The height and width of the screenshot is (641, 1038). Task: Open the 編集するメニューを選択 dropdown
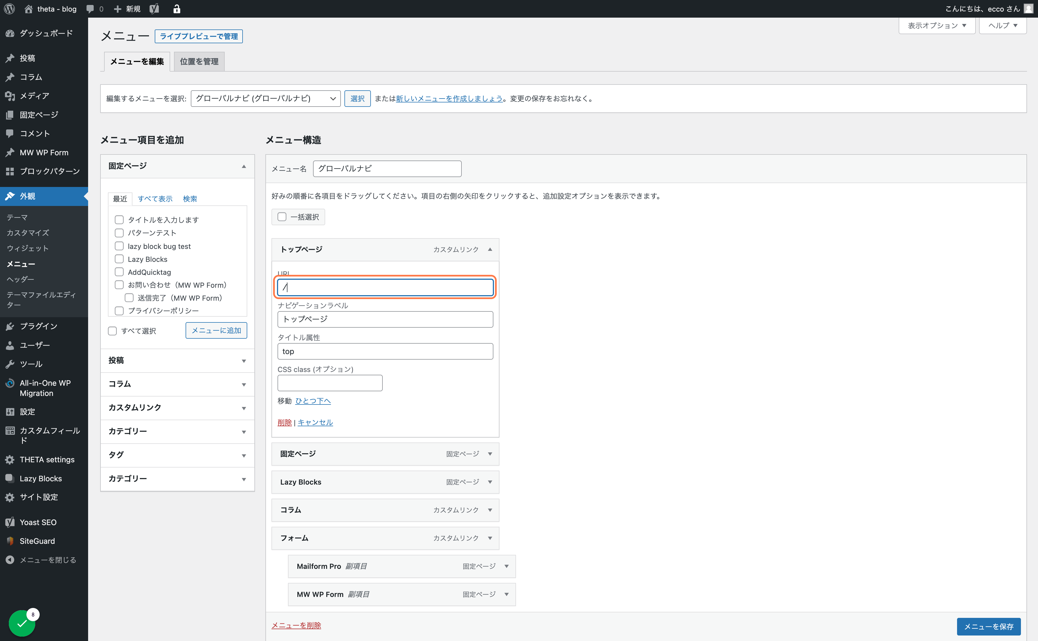coord(266,98)
